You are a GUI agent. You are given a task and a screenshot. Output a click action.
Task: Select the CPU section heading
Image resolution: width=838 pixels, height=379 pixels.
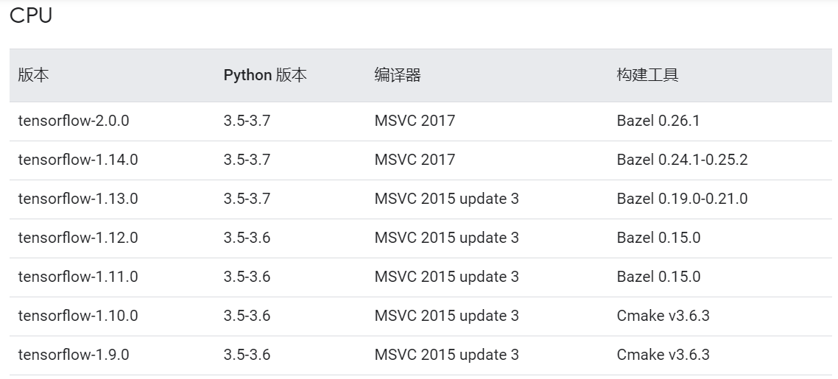[31, 15]
